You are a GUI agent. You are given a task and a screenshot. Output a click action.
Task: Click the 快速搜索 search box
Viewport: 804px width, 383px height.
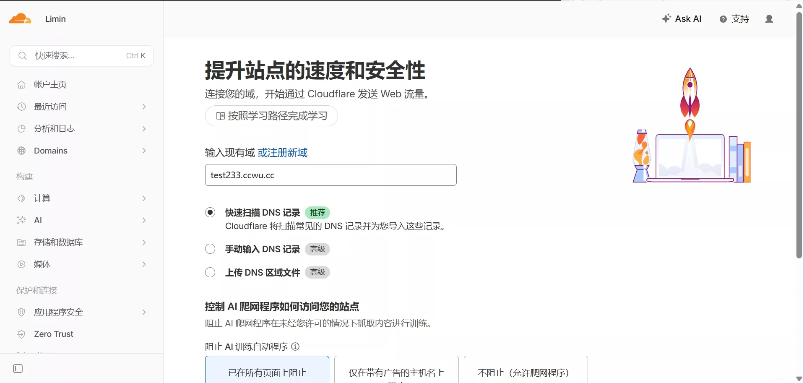(x=82, y=56)
